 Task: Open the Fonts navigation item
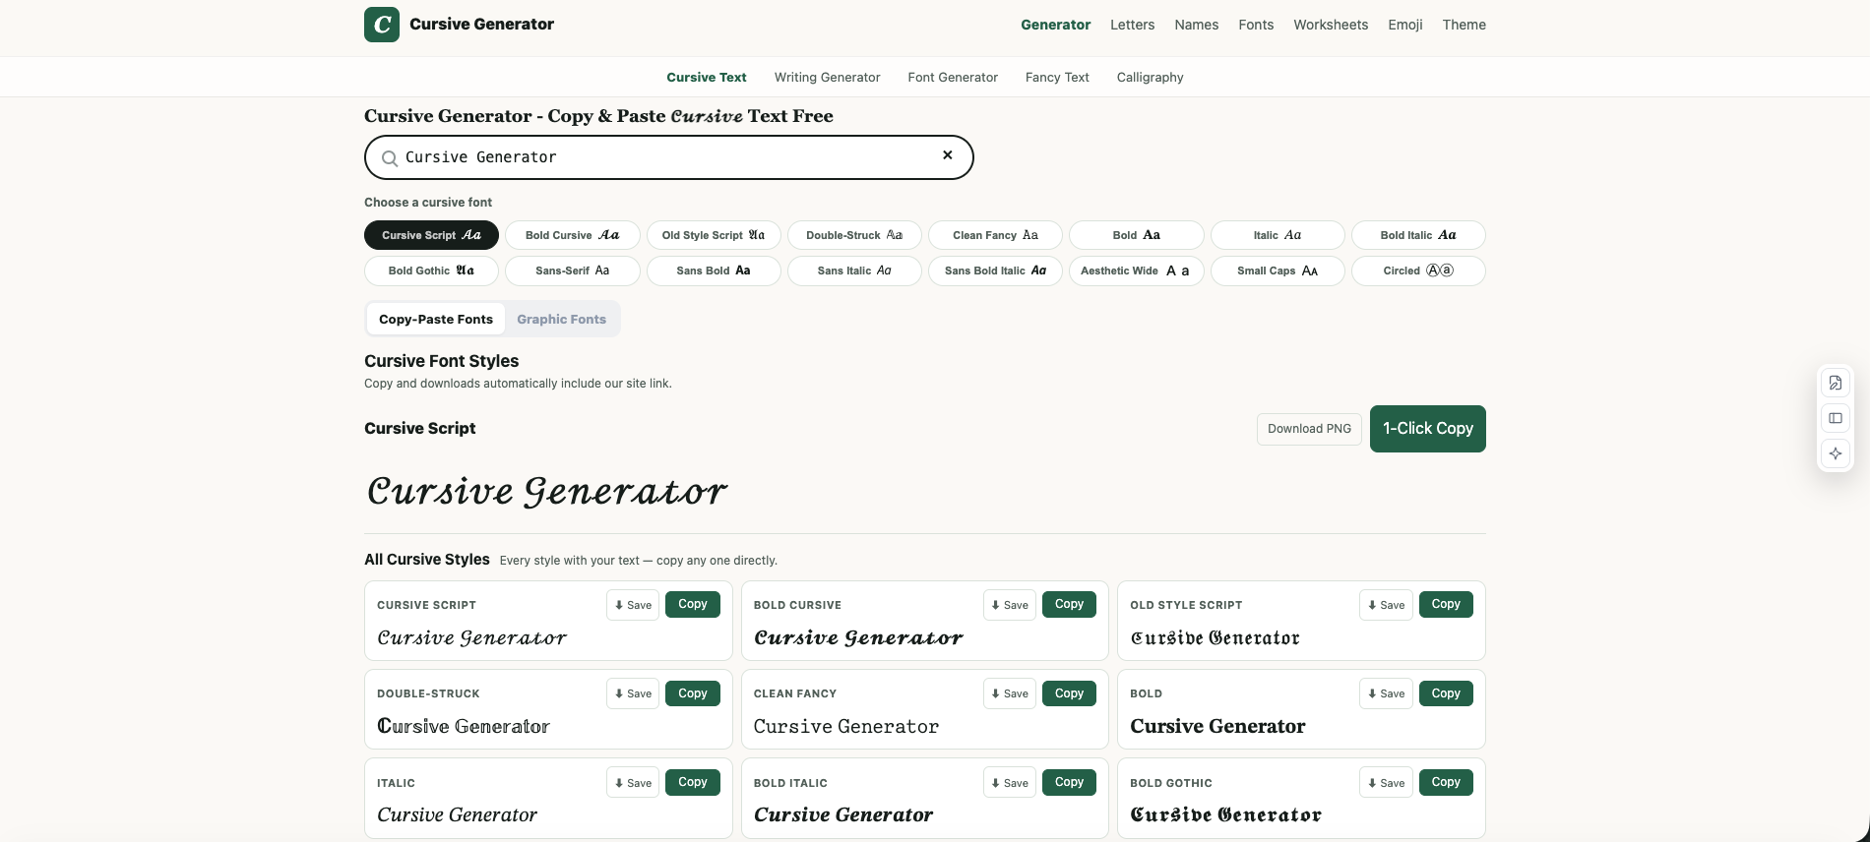pos(1256,25)
